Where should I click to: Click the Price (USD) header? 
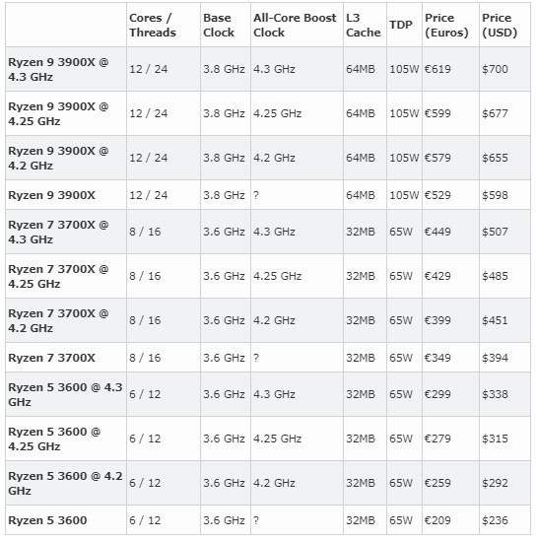500,26
